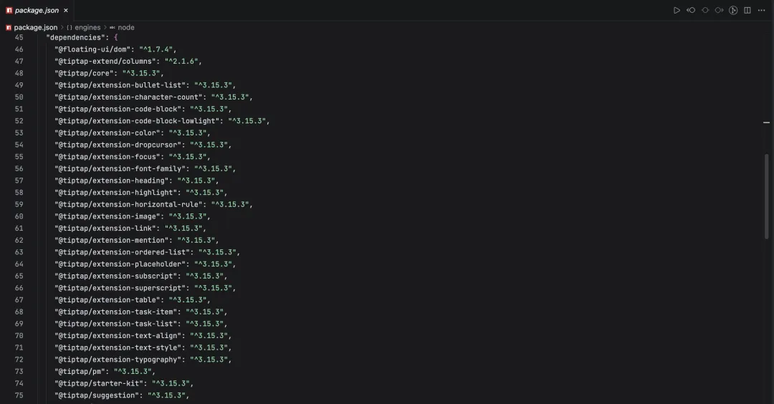Click "@tiptap/extension-code-block" on line 51
Screen dimensions: 774x404
120,109
